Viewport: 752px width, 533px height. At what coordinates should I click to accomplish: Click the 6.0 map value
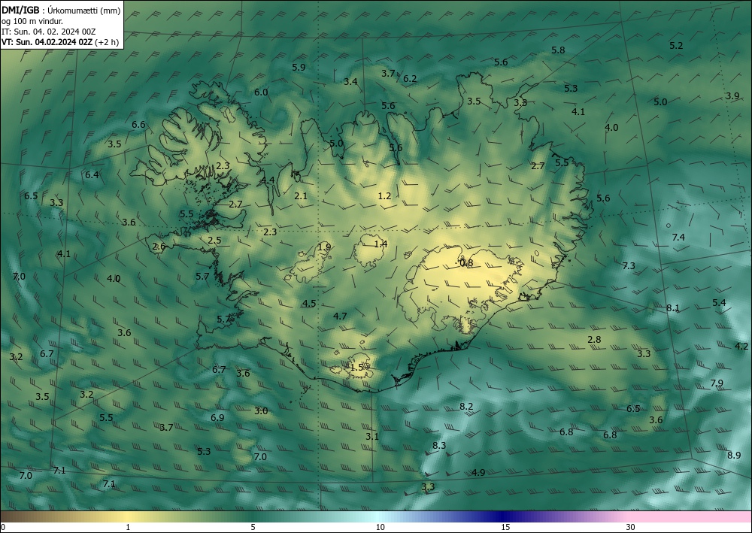point(261,92)
